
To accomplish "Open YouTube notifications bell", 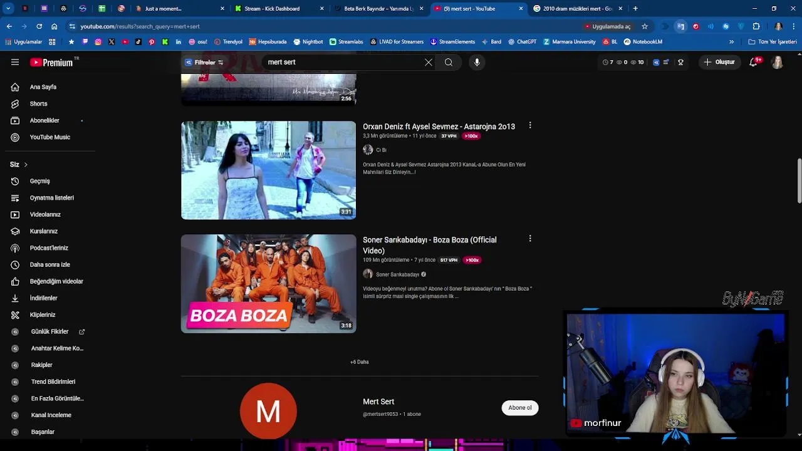I will (754, 62).
